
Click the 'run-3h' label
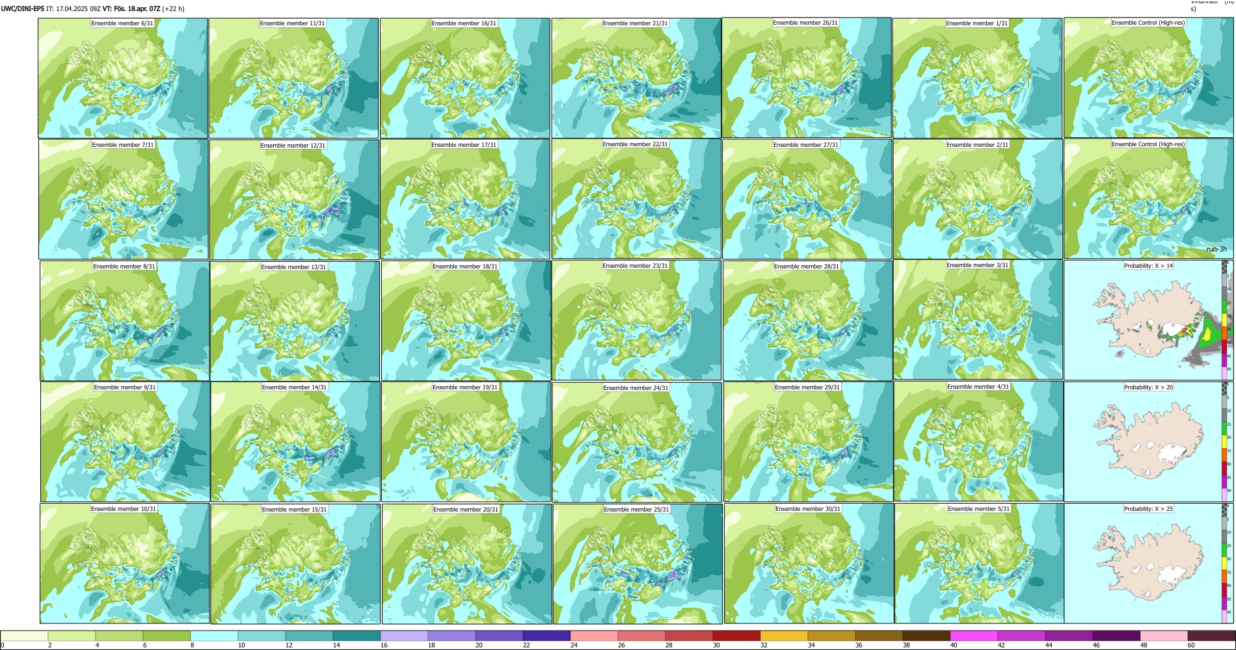[1216, 250]
